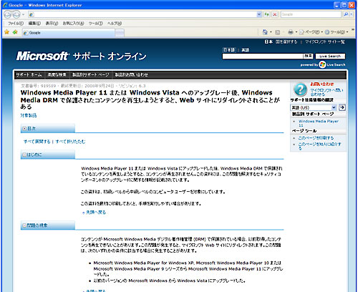
Task: Open the ファイル(F) menu
Action: coord(16,24)
